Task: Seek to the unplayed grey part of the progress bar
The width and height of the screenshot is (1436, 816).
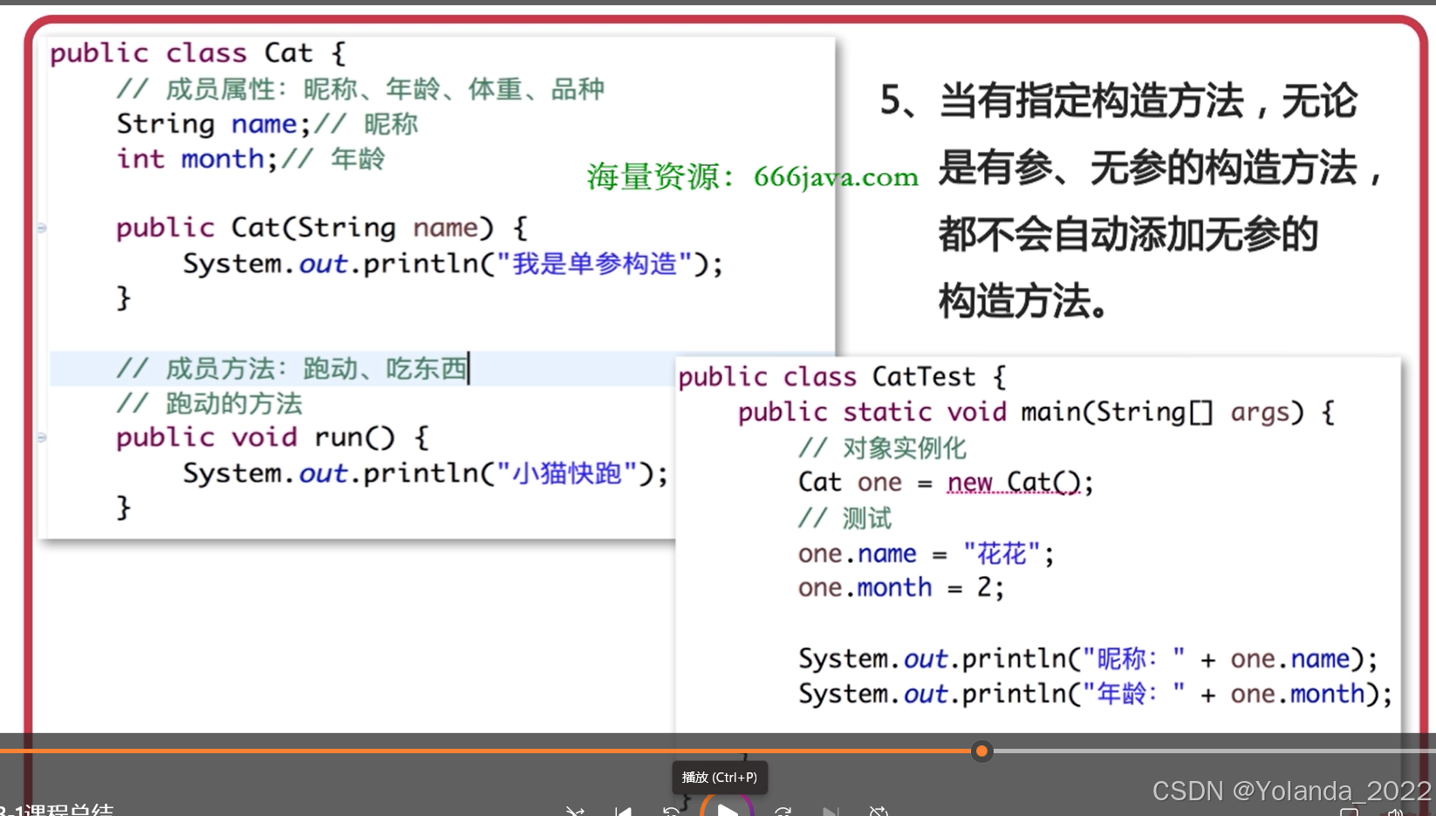Action: 1213,751
